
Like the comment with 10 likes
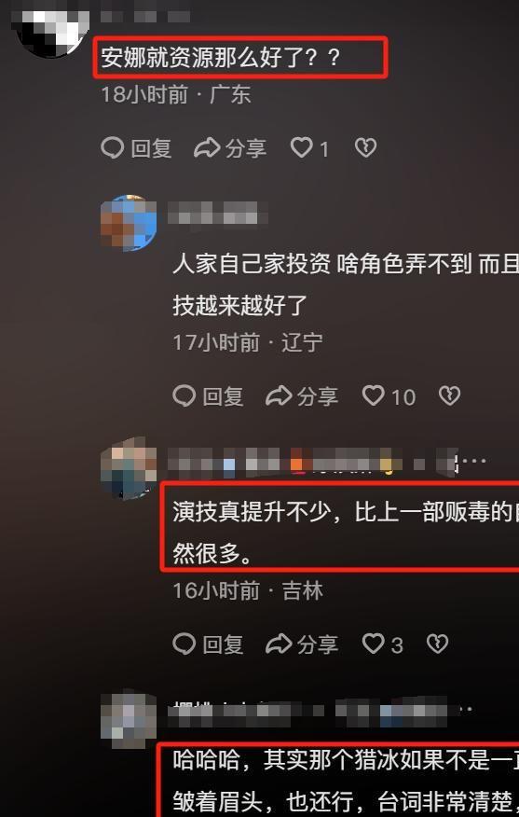(x=389, y=396)
